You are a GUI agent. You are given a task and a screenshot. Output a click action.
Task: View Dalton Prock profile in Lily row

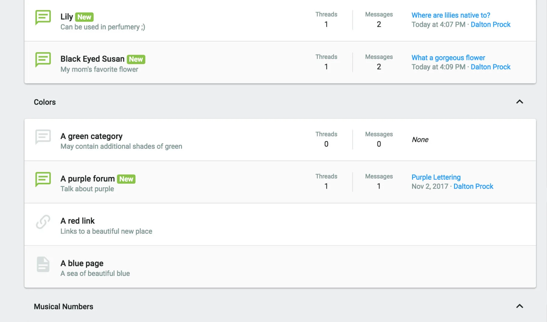pos(490,25)
